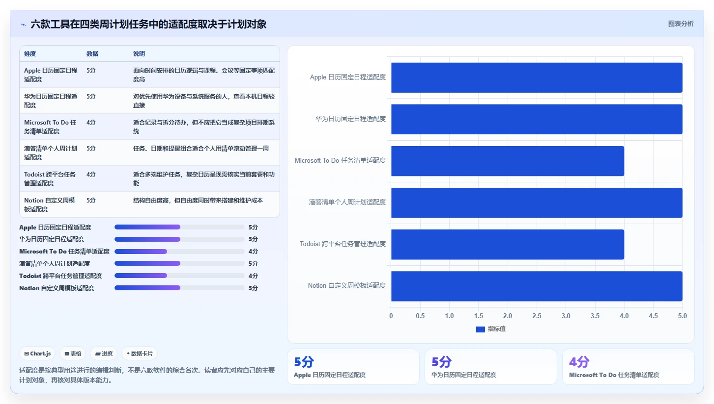Click the 华为日历固定日程适配度 table cell
714x404 pixels.
[x=51, y=101]
